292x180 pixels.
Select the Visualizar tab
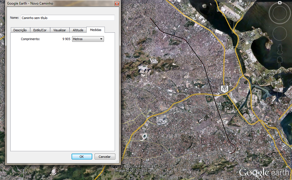tap(60, 30)
